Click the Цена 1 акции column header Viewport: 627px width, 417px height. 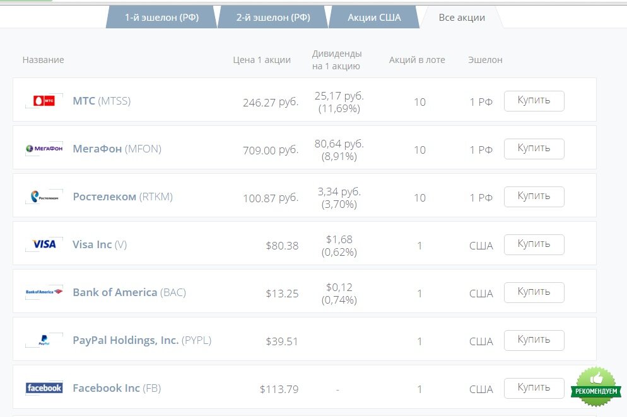[x=262, y=59]
